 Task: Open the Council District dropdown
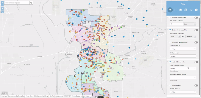(x=183, y=49)
